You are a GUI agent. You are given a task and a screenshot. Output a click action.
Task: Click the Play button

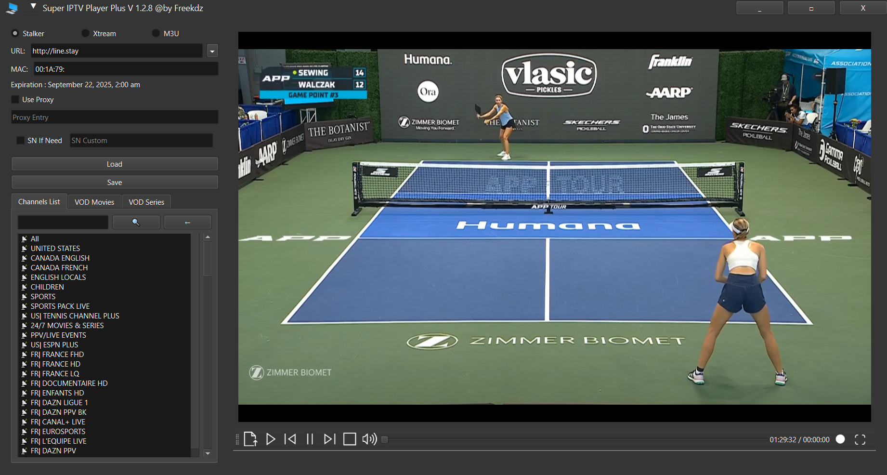[x=271, y=439]
